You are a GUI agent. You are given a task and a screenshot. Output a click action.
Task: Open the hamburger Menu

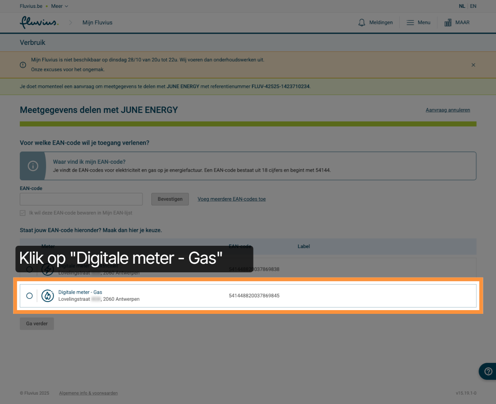(x=418, y=22)
